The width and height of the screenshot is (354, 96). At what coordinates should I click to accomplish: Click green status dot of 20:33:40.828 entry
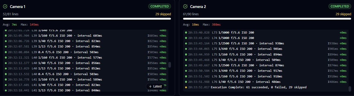186,33
